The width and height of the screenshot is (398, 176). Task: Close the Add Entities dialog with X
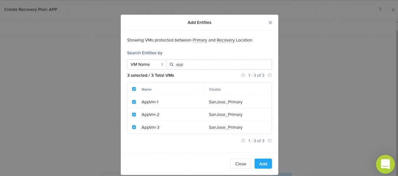click(271, 23)
